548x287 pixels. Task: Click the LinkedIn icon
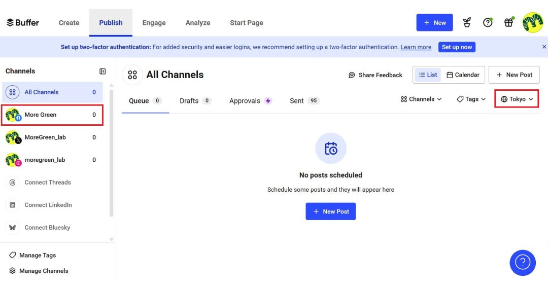click(x=13, y=205)
